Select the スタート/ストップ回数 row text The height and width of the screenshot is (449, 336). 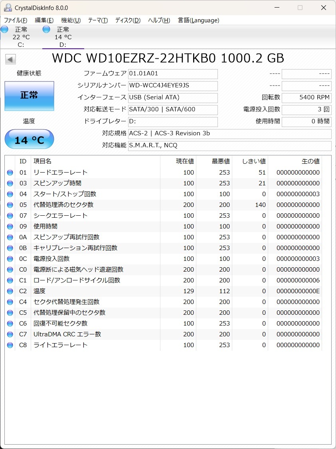click(65, 194)
